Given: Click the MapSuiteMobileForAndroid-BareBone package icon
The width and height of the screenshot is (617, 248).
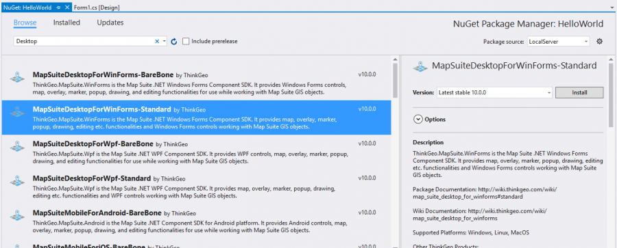Looking at the screenshot, I should (x=17, y=215).
